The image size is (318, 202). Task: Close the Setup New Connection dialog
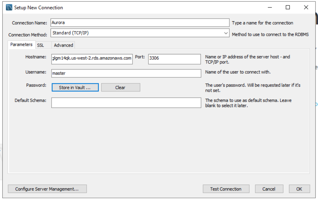tap(306, 7)
